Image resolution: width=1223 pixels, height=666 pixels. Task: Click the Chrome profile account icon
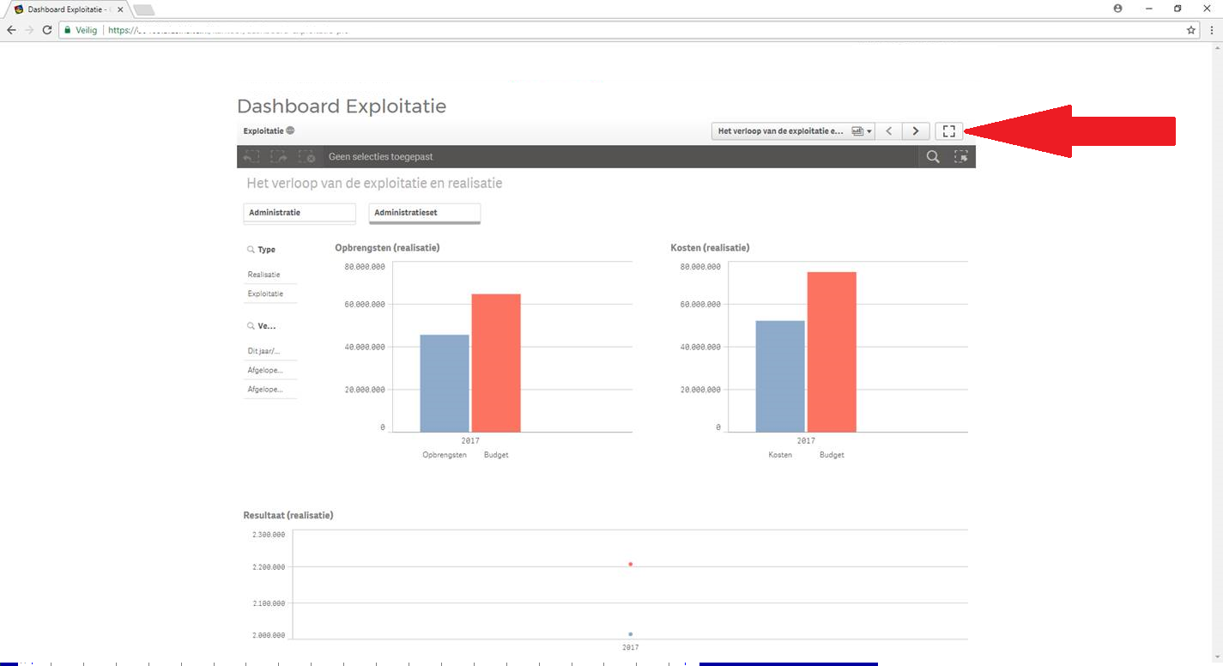(x=1117, y=8)
